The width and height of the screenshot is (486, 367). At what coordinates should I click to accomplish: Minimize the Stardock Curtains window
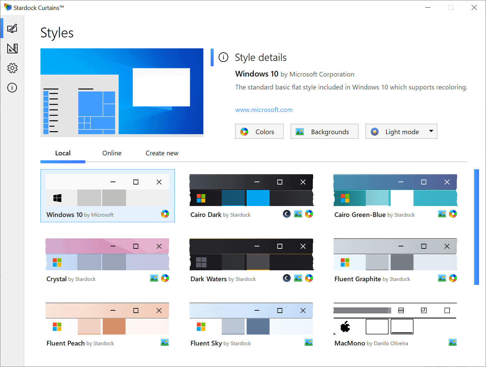point(428,7)
